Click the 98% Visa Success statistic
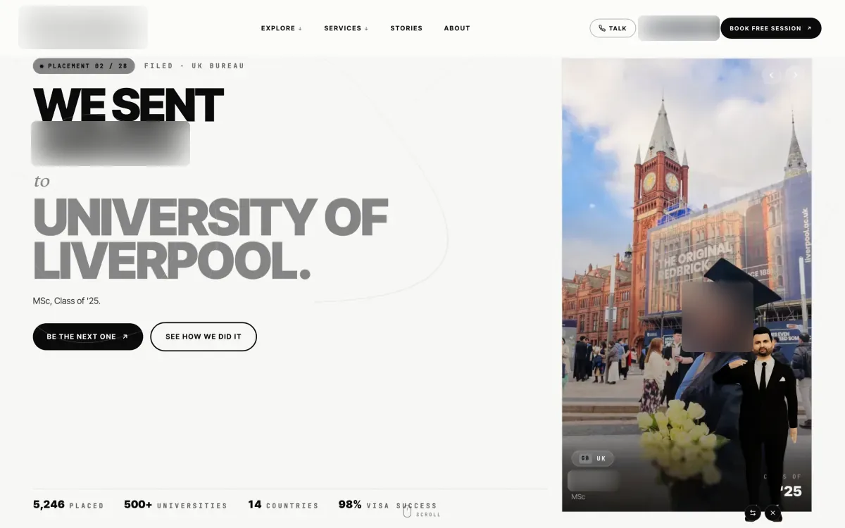 point(387,505)
